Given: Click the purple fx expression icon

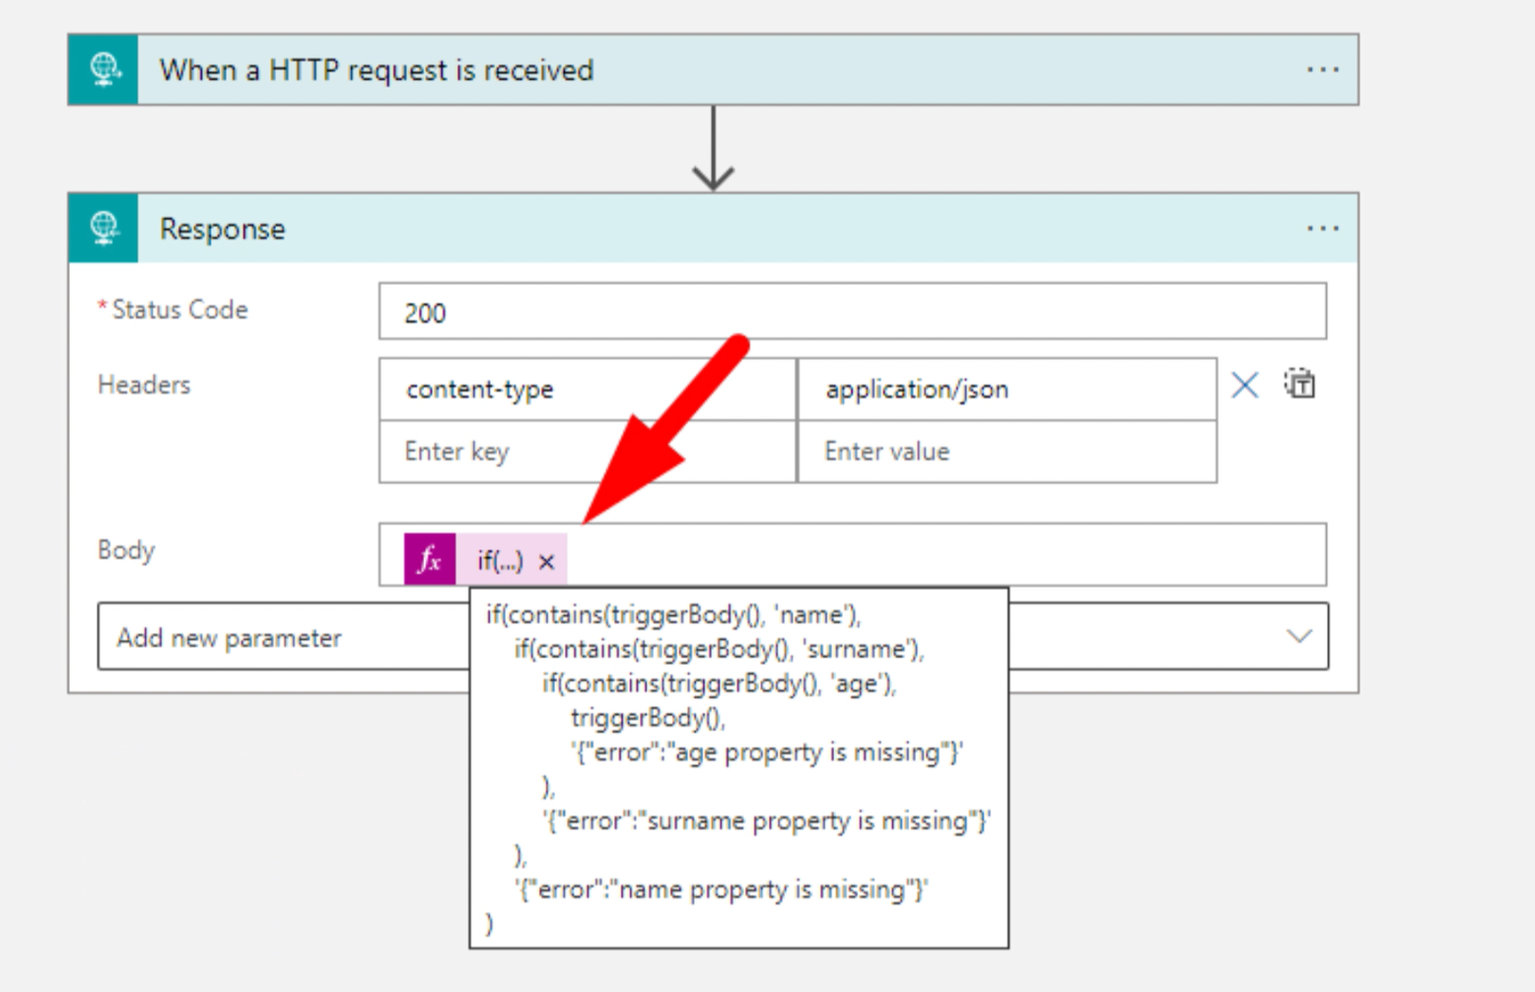Looking at the screenshot, I should (x=430, y=560).
